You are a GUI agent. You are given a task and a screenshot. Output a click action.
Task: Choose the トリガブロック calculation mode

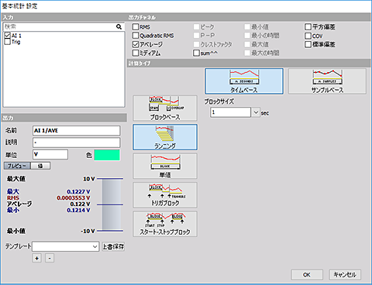(x=165, y=195)
